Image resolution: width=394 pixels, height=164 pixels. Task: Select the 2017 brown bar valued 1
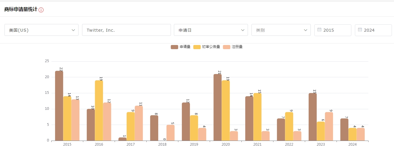point(122,139)
